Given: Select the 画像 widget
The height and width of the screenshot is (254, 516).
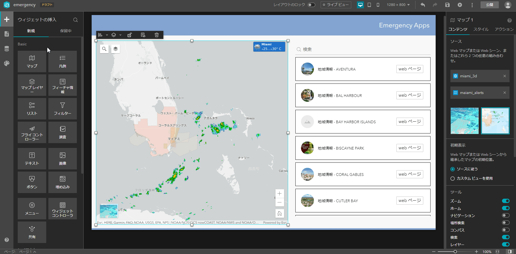Looking at the screenshot, I should [63, 159].
